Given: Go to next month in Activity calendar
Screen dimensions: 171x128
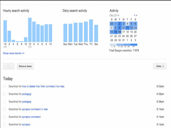Looking at the screenshot, I should [137, 15].
